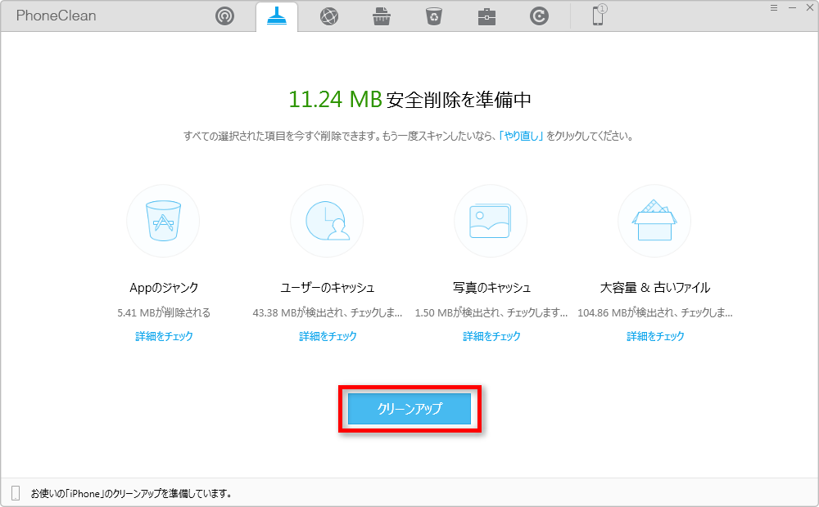
Task: Click the クリーンアップ button
Action: (x=409, y=409)
